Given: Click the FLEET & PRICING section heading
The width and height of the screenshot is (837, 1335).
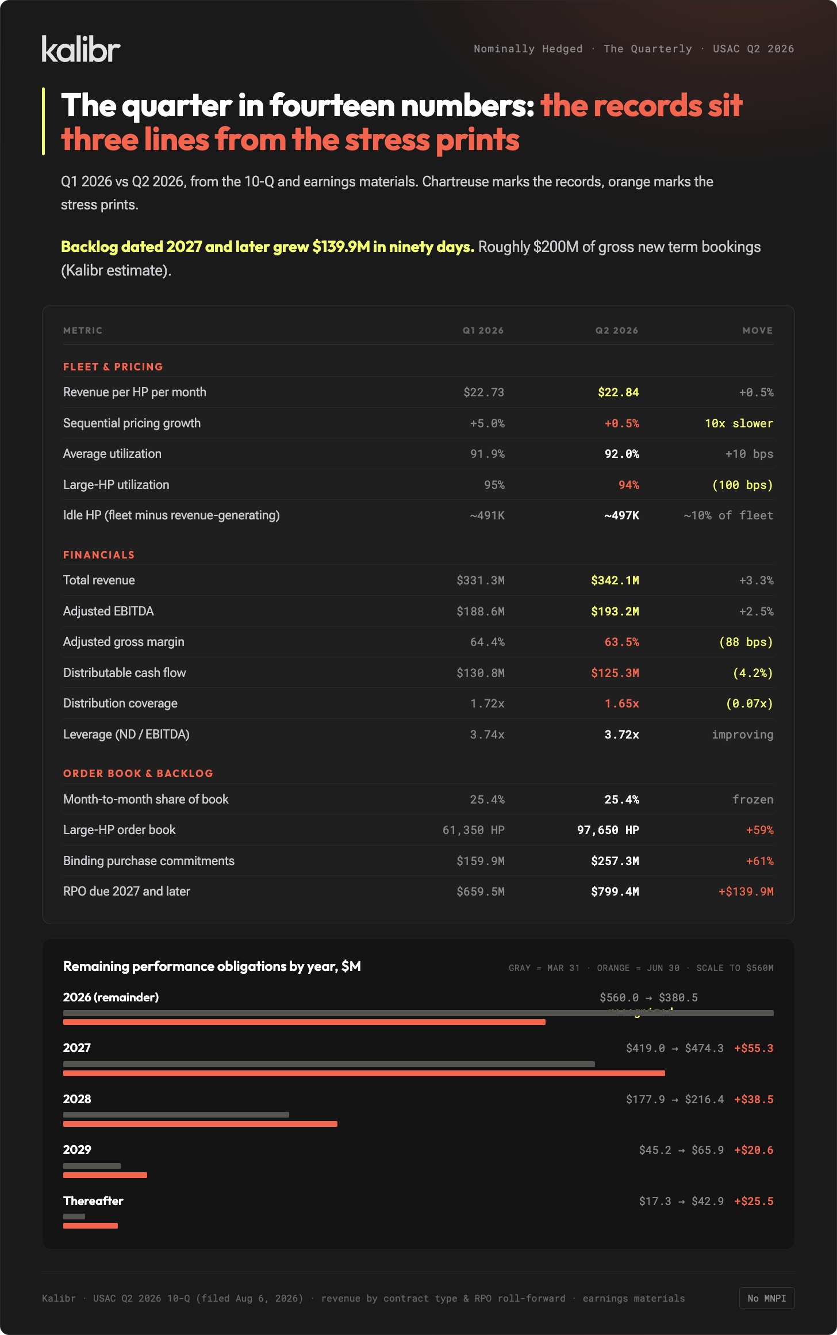Looking at the screenshot, I should [x=113, y=367].
